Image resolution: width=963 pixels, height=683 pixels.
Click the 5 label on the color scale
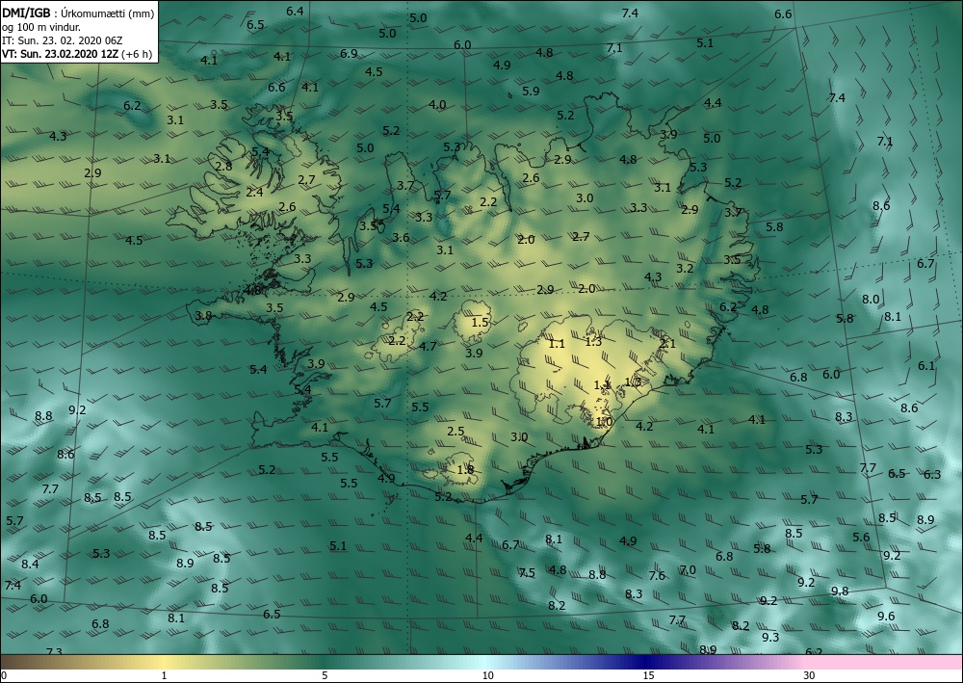(x=325, y=676)
